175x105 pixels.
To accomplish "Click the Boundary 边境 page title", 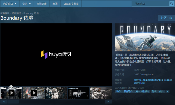I will [x=17, y=18].
